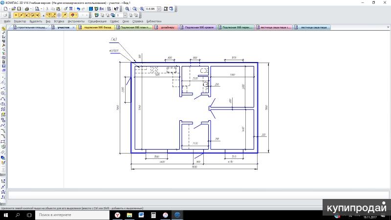
Task: Save the drawing with the floppy icon
Action: (x=19, y=9)
